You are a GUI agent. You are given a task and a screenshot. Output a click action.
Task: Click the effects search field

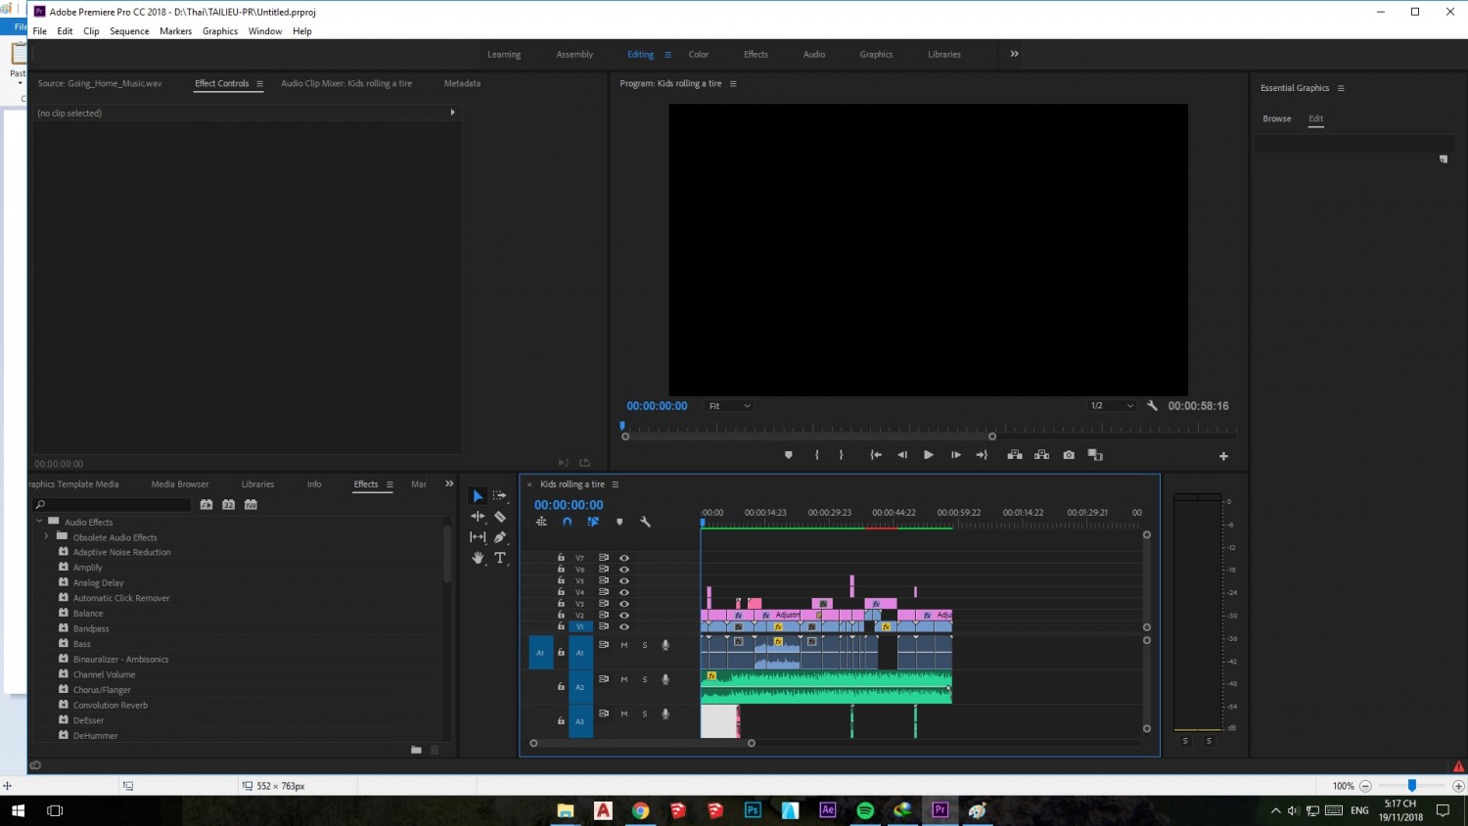tap(112, 505)
